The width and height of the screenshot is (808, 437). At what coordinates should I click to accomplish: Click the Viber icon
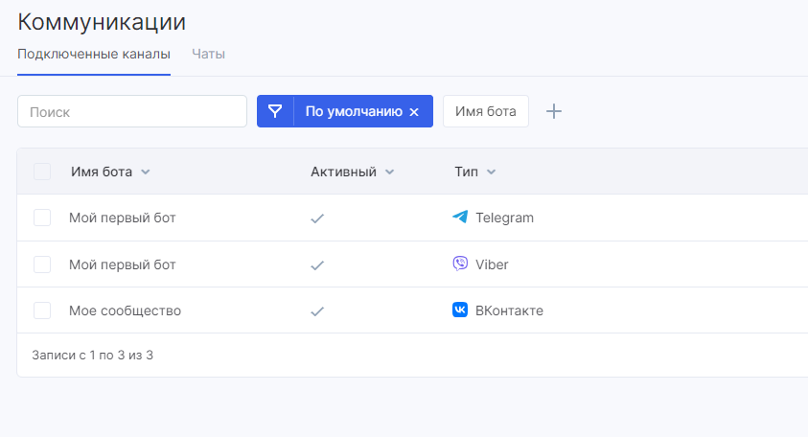pos(460,264)
